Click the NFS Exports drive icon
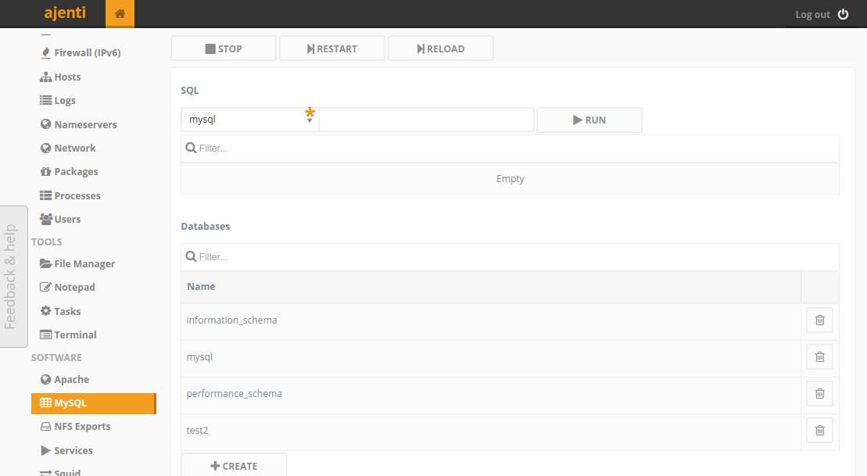This screenshot has height=476, width=867. click(46, 426)
